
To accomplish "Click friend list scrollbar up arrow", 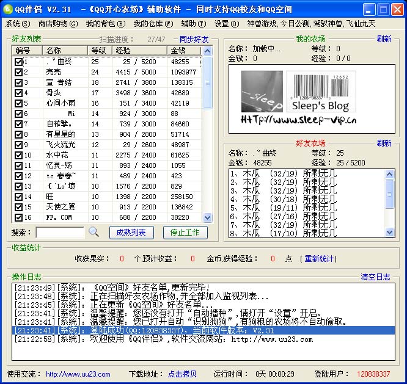I will tap(207, 51).
